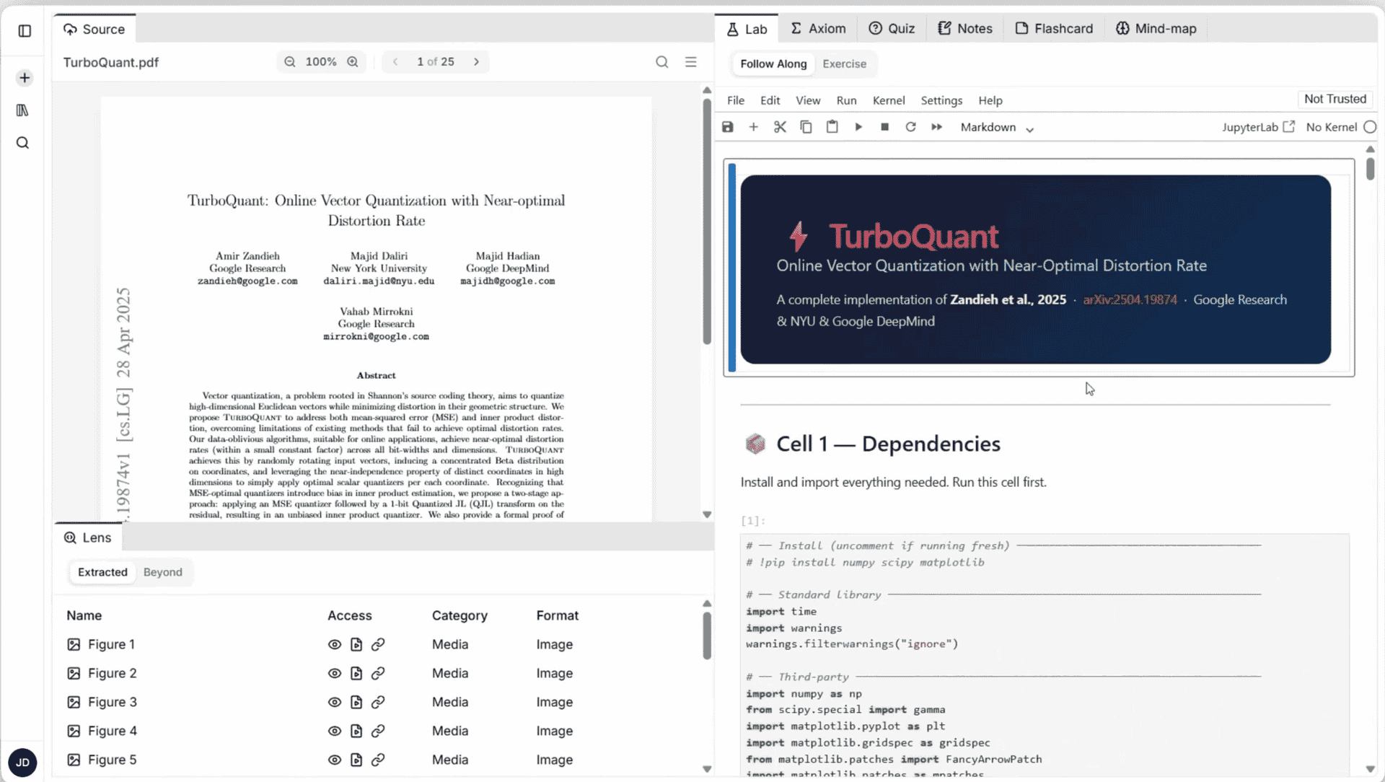The height and width of the screenshot is (782, 1385).
Task: Open the Markdown cell type dropdown
Action: [x=997, y=127]
